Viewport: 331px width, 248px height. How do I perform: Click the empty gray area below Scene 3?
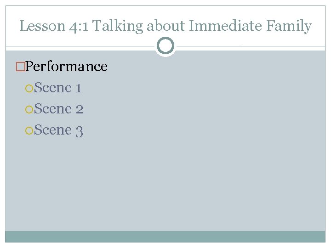tap(165, 183)
